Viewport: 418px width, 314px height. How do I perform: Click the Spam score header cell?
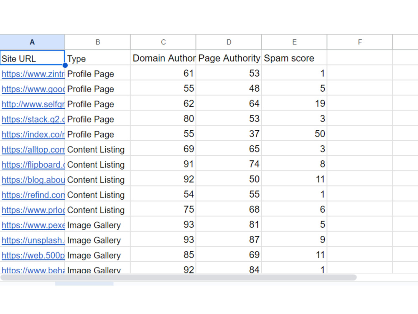click(294, 58)
